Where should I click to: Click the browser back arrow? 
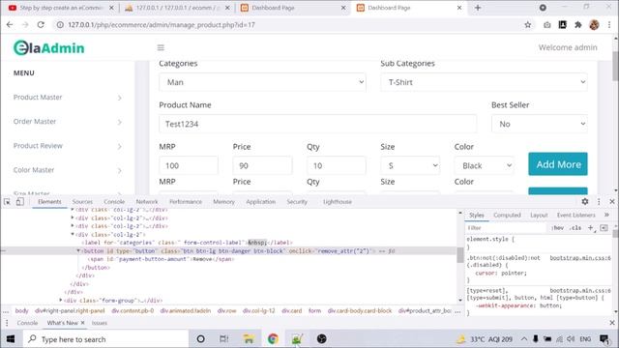[10, 25]
